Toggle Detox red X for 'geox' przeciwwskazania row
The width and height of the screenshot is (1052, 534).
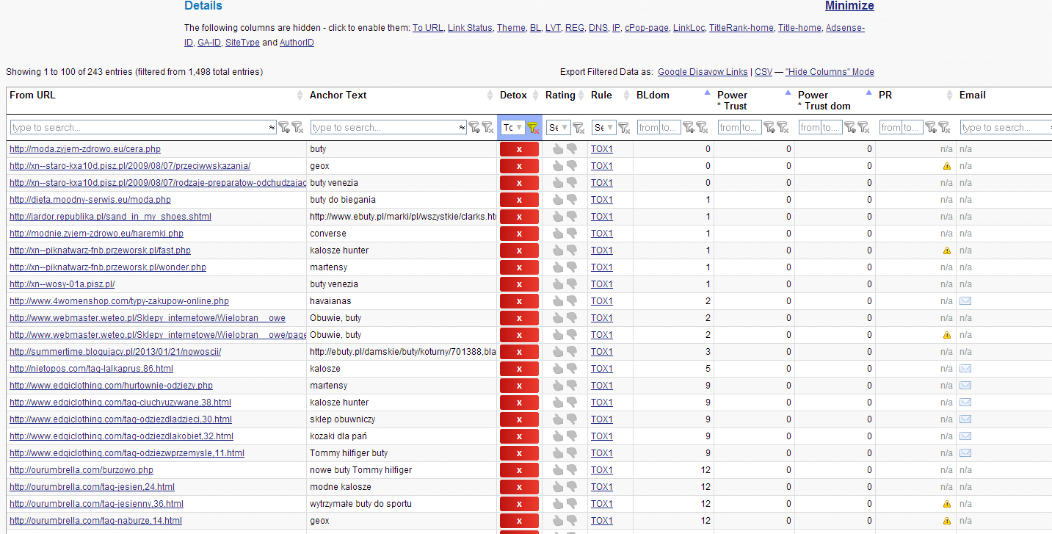(519, 166)
